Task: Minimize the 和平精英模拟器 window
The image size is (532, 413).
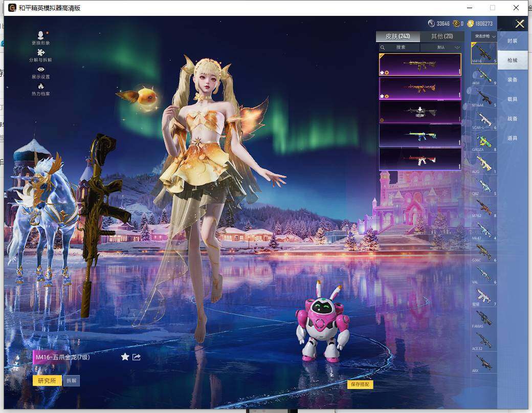Action: pos(470,8)
